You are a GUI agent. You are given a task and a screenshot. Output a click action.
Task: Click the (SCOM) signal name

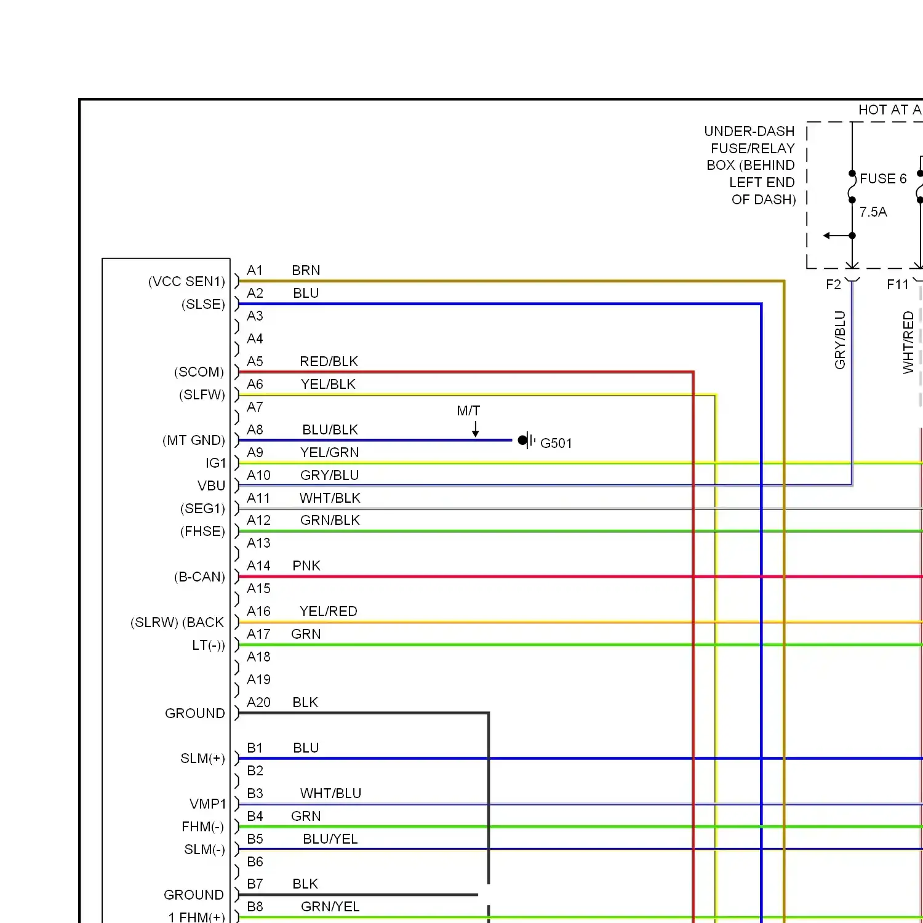pyautogui.click(x=199, y=372)
